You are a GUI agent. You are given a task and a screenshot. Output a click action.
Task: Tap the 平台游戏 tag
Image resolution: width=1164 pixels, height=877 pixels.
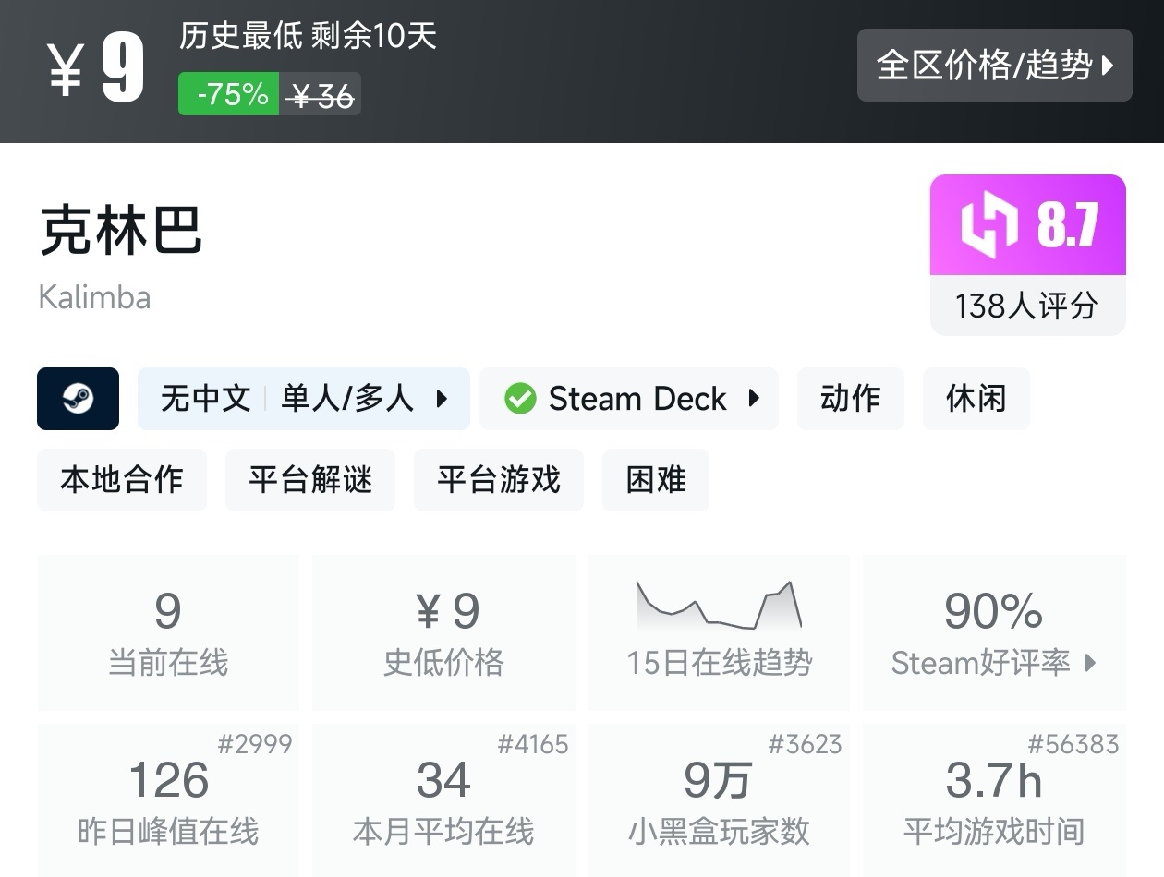point(499,480)
